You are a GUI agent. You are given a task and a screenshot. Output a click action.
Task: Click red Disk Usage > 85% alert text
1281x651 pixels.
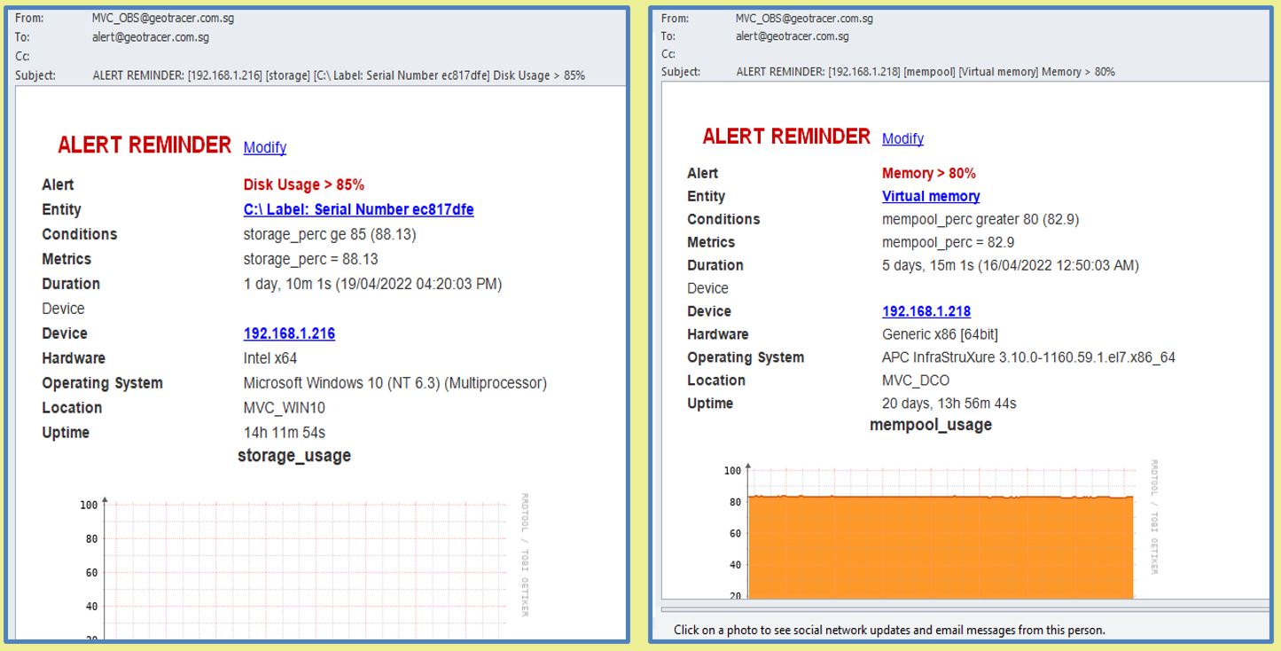pos(303,185)
